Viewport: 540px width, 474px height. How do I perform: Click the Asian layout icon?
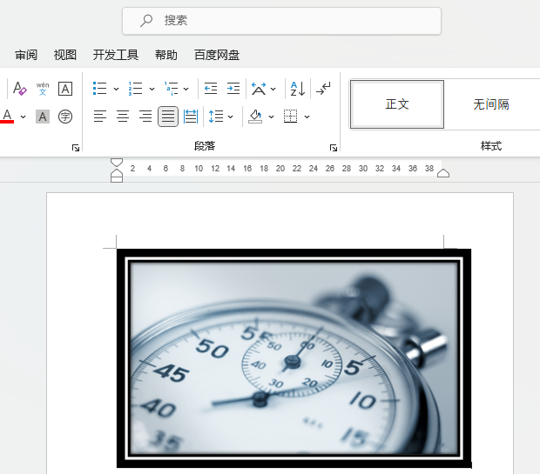coord(259,89)
